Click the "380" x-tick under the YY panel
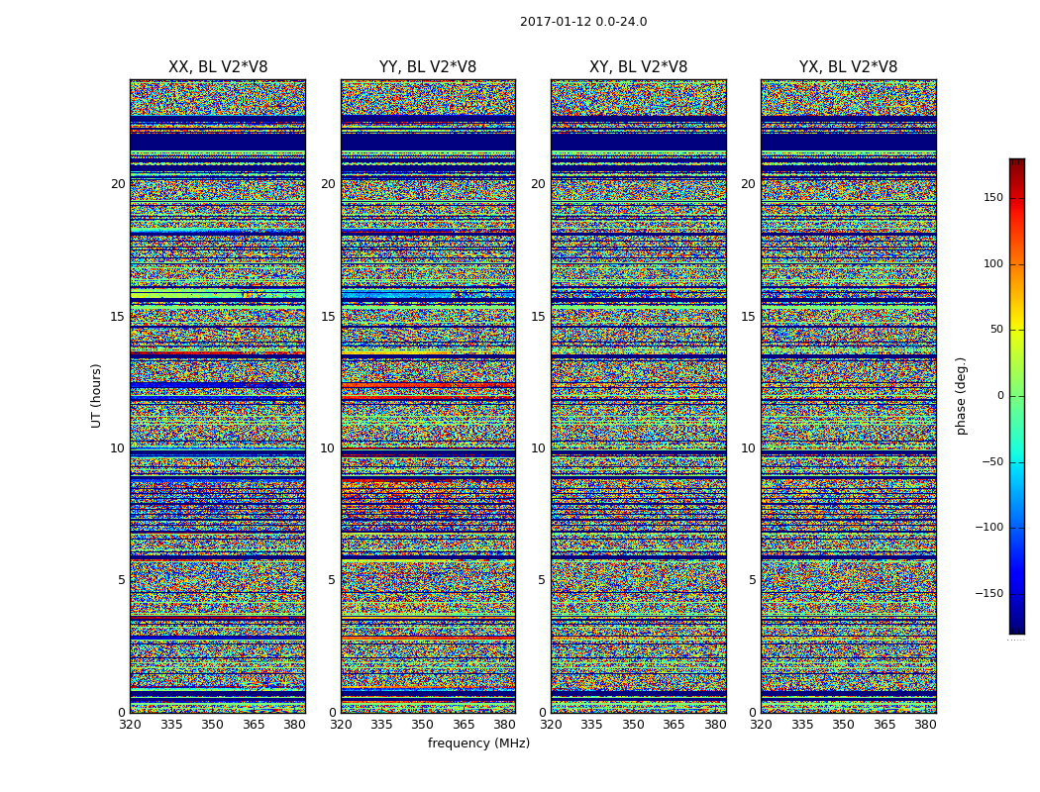Screen dimensions: 1040x792 [505, 725]
